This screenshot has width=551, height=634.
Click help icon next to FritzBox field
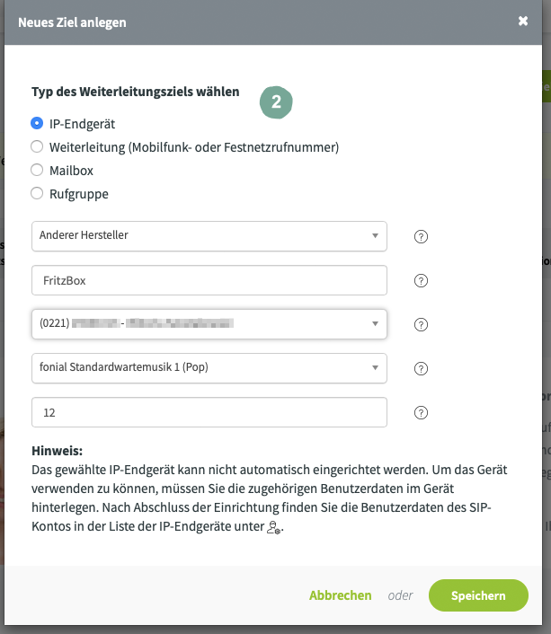pos(421,280)
